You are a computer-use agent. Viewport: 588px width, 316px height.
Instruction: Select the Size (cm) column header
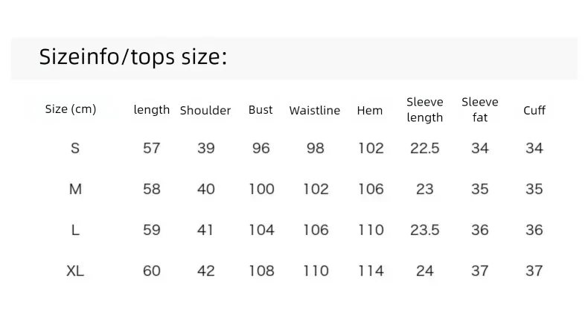point(71,109)
